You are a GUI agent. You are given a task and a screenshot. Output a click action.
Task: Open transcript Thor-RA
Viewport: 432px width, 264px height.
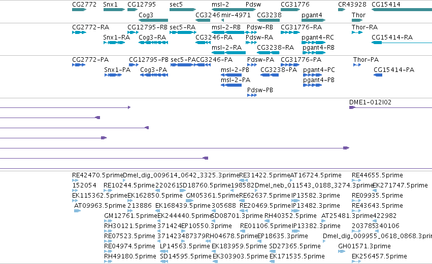[x=357, y=32]
